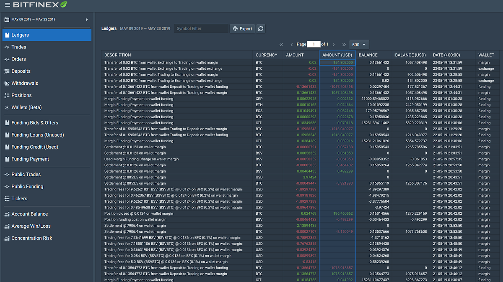Screen dimensions: 503x282
Task: Click the Concentration Risk chart icon
Action: 6,238
